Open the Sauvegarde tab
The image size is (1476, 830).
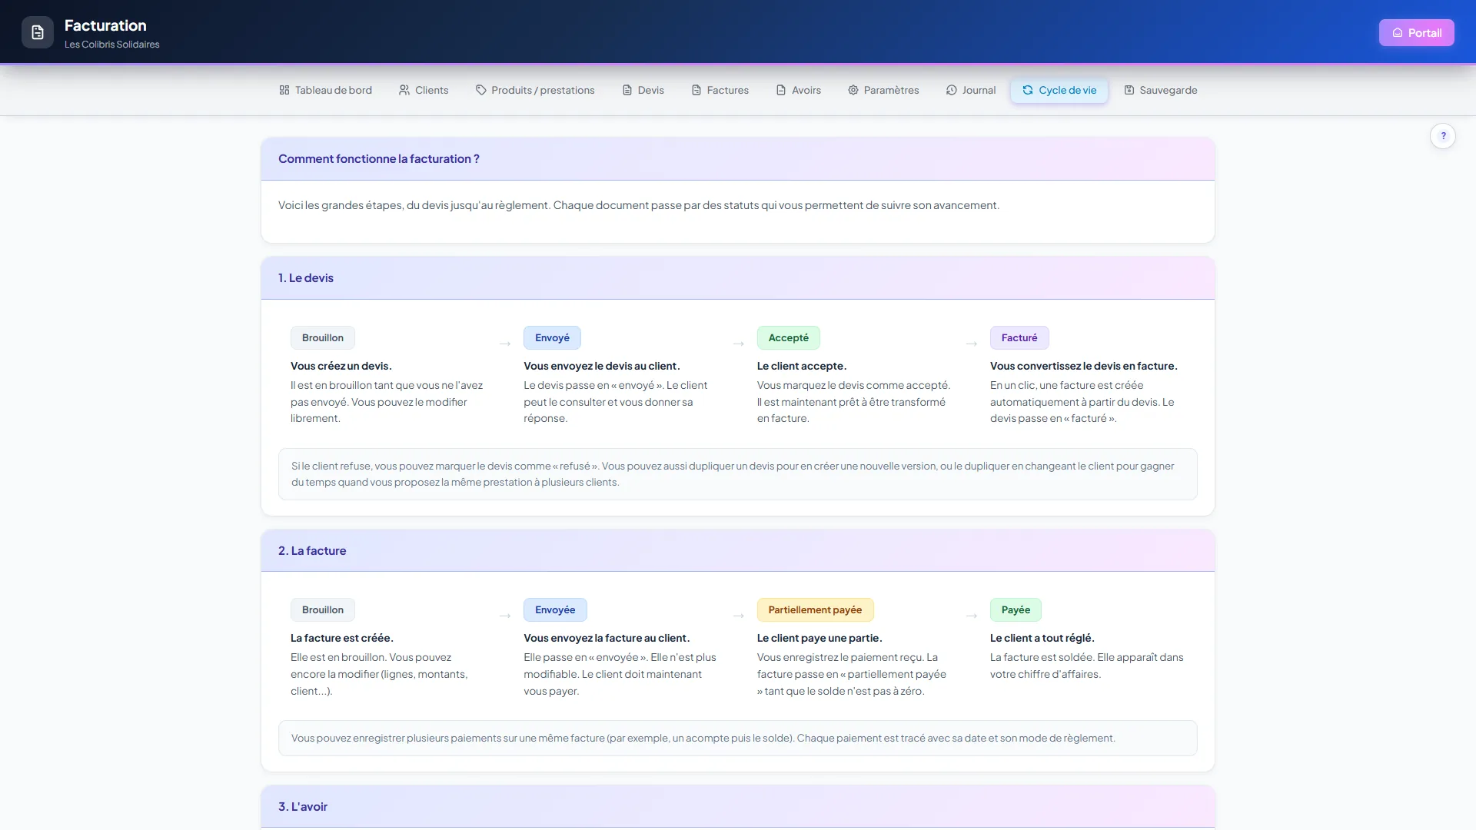coord(1161,90)
